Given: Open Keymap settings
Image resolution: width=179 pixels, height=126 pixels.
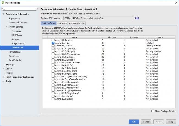Looking at the screenshot, I should pos(10,64).
